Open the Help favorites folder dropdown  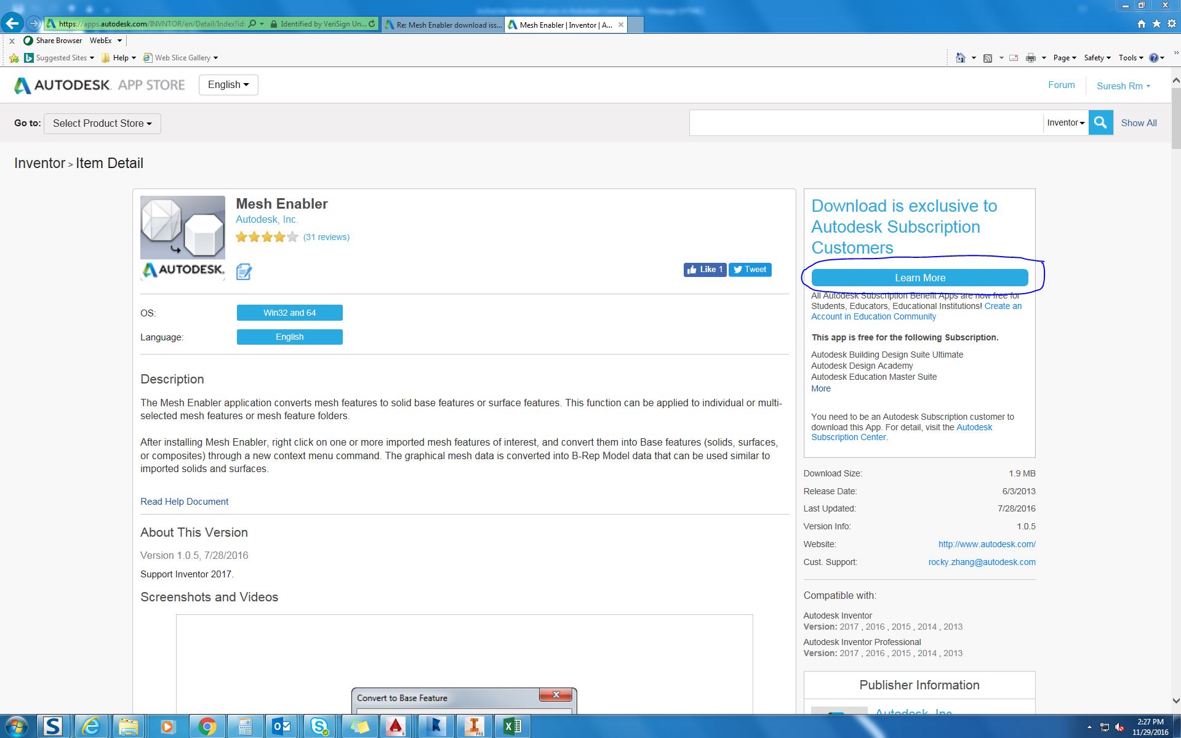119,58
